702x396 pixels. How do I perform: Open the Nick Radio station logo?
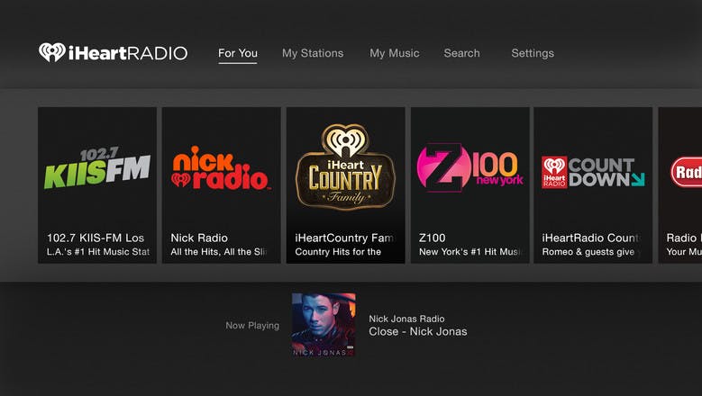pos(221,168)
